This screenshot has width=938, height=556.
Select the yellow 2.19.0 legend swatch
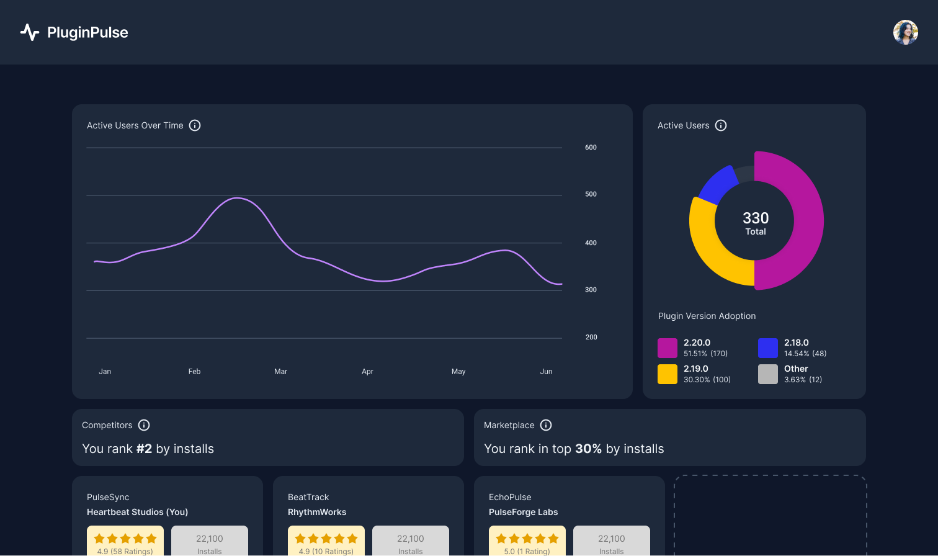tap(668, 374)
